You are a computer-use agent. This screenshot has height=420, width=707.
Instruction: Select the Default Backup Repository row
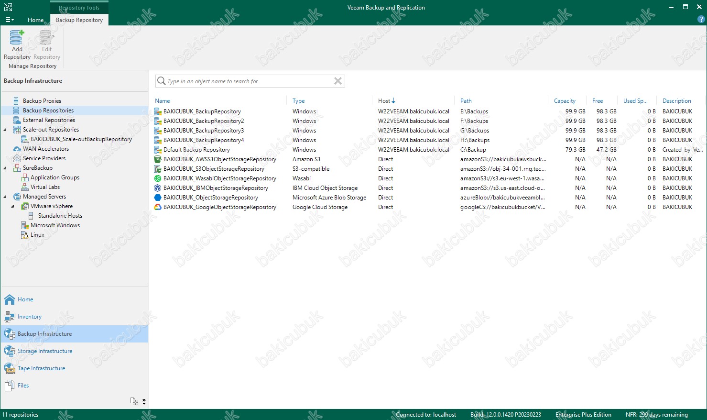tap(429, 150)
